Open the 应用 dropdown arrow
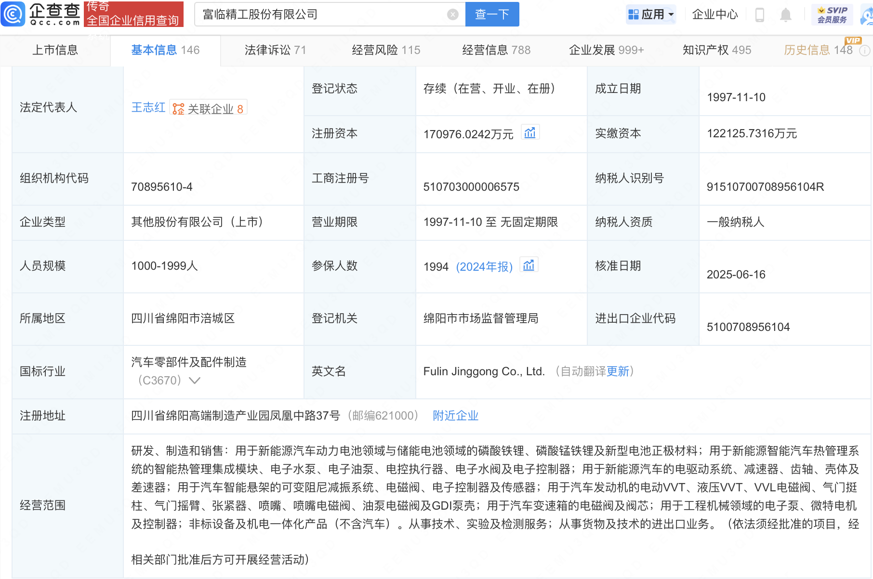Viewport: 873px width, 579px height. coord(671,14)
